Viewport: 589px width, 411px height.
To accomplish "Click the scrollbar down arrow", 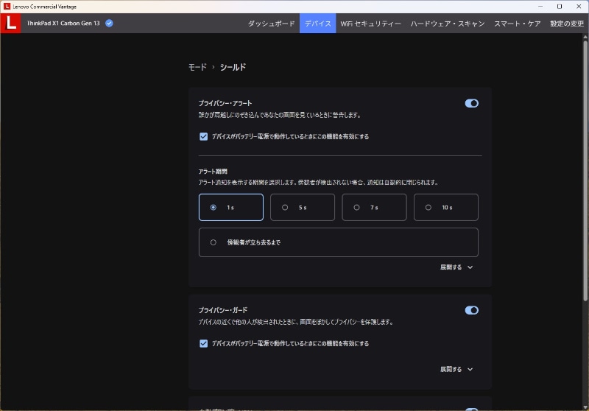I will coord(585,407).
